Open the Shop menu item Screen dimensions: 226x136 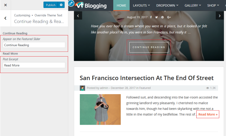[x=213, y=5]
